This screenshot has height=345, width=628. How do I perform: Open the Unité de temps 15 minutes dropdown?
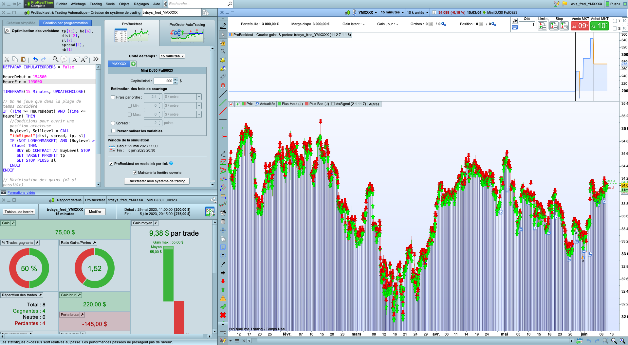[172, 56]
